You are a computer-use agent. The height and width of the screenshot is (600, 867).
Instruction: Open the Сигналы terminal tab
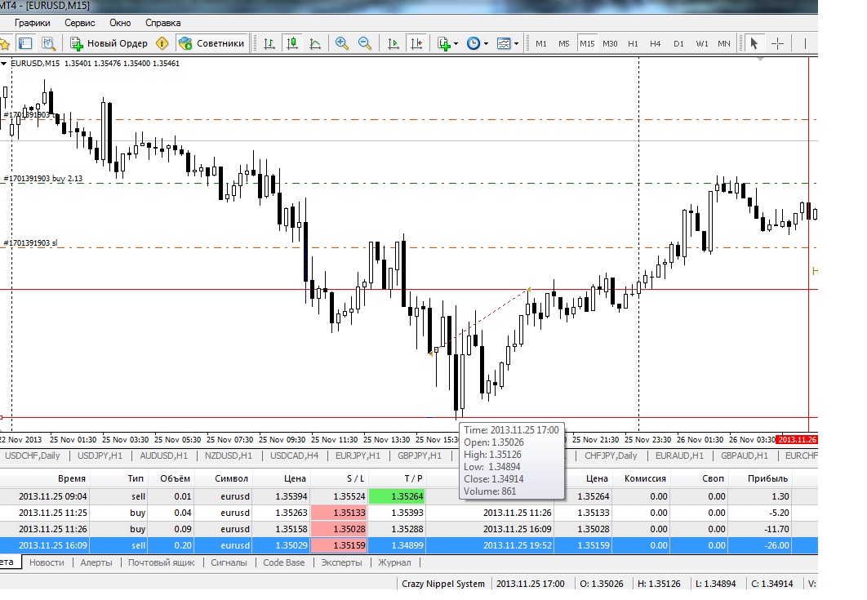pos(229,562)
